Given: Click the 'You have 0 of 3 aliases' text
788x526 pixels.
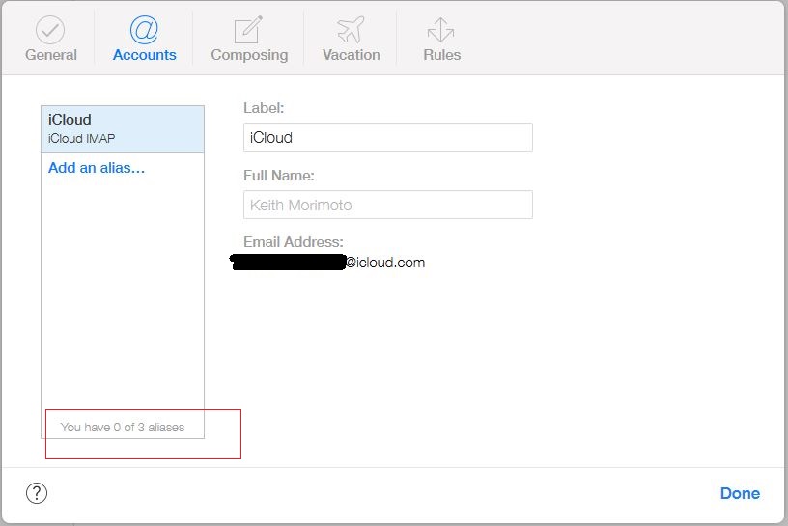Looking at the screenshot, I should (123, 427).
